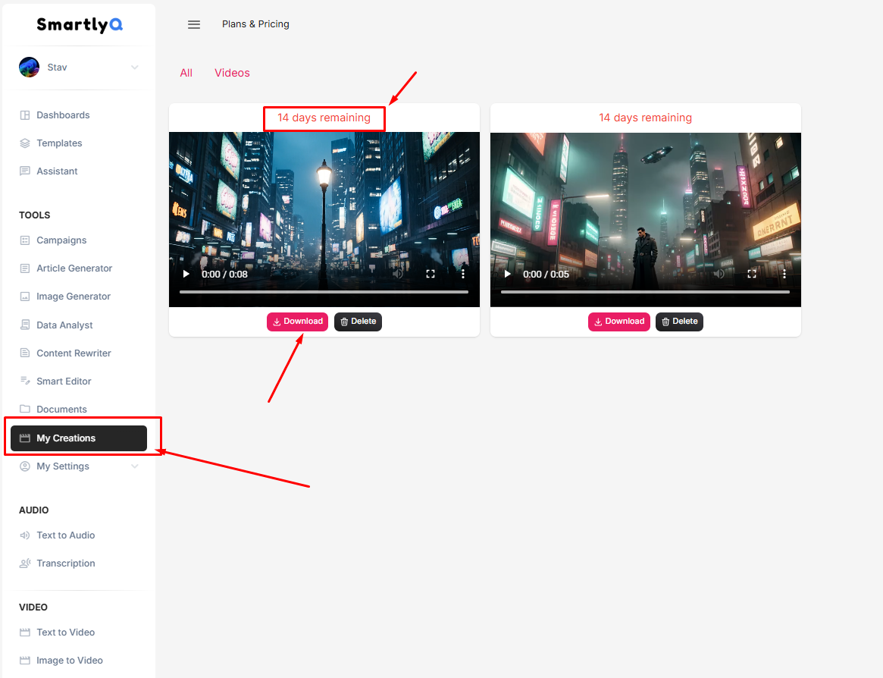Image resolution: width=883 pixels, height=678 pixels.
Task: Toggle fullscreen on the 0:08 video
Action: pyautogui.click(x=431, y=274)
